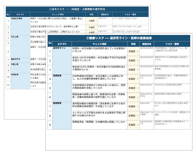Click the check item 管理監督者（管理職）の労働時間
This screenshot has width=196, height=160.
click(100, 125)
